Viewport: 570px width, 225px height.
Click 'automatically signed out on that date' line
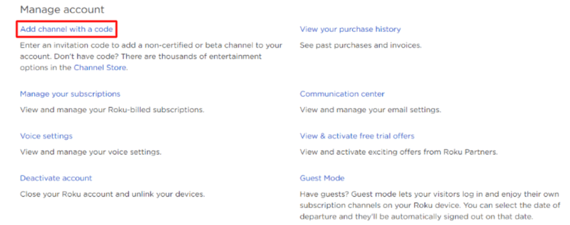tap(416, 217)
